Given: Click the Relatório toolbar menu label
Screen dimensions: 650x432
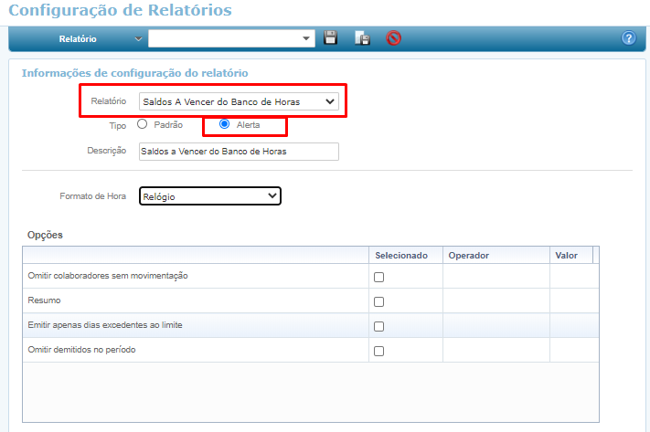Looking at the screenshot, I should [x=78, y=39].
